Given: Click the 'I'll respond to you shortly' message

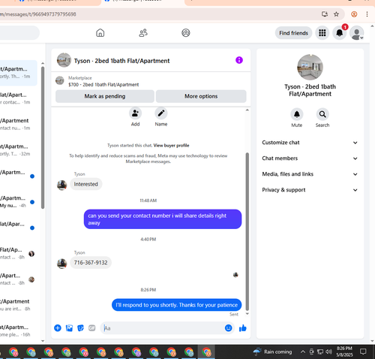Looking at the screenshot, I should pos(176,305).
